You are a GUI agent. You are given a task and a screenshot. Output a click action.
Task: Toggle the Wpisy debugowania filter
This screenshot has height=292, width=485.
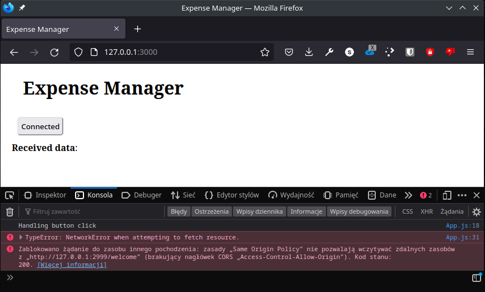coord(359,211)
